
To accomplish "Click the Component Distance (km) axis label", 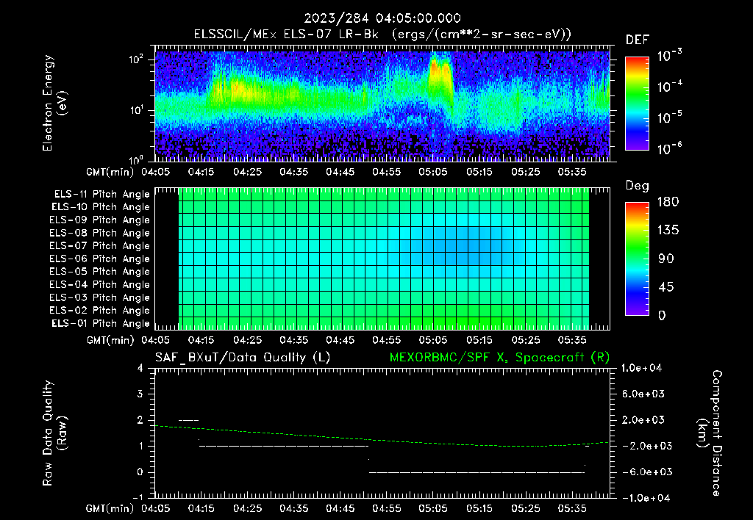I will pyautogui.click(x=710, y=433).
